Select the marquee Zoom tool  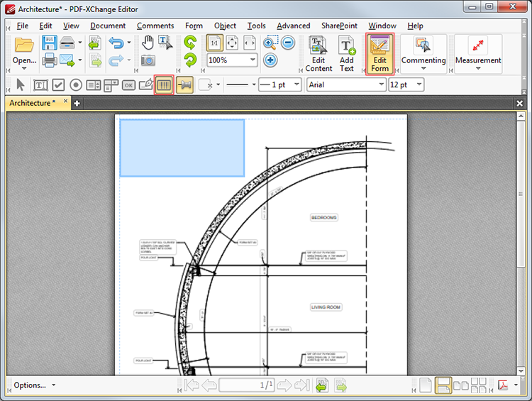[270, 43]
